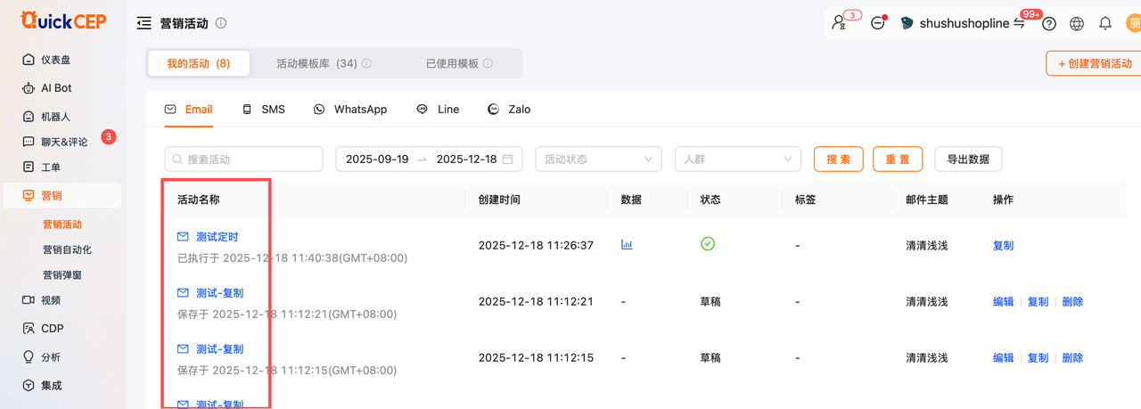Click the data chart icon for 测试定时

pyautogui.click(x=627, y=244)
